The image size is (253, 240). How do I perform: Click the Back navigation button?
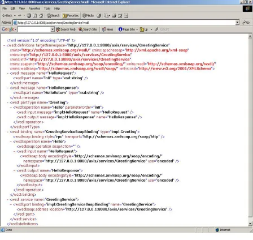tap(7, 16)
